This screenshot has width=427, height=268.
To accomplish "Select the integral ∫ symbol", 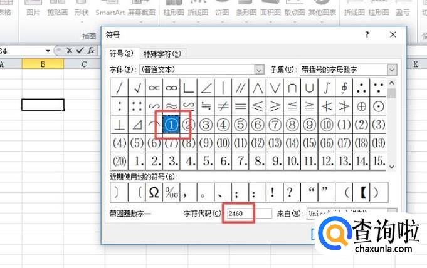I will [x=327, y=88].
